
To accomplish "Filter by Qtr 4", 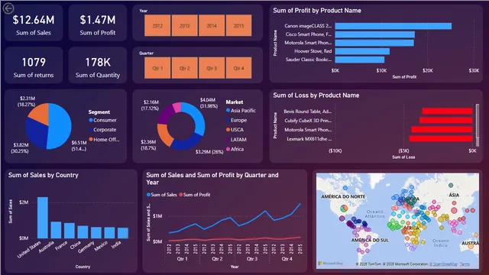I will [238, 68].
